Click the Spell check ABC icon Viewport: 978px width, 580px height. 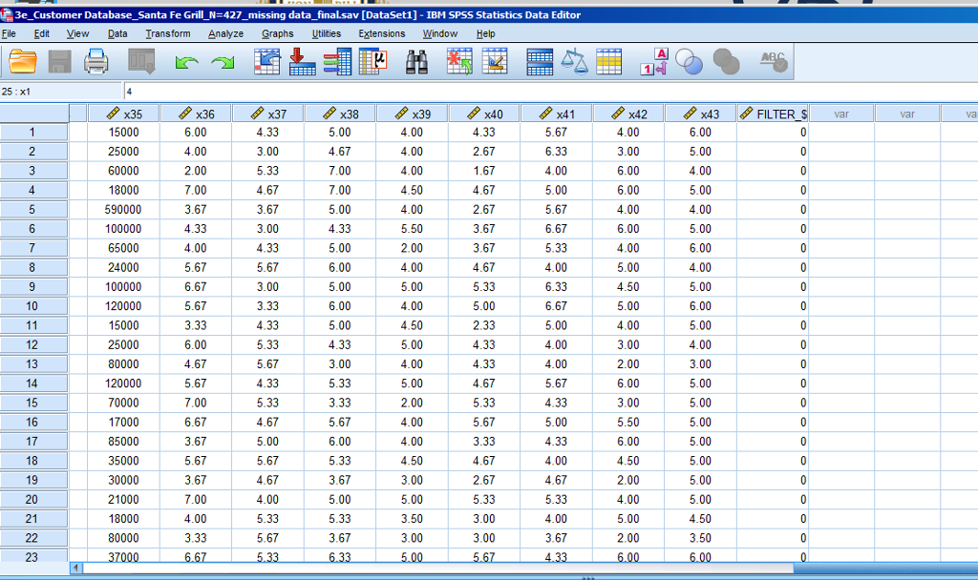point(774,62)
